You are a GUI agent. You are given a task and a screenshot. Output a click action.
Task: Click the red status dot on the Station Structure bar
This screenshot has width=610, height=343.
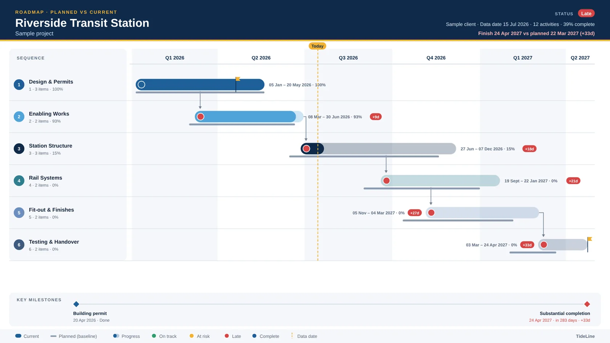pos(307,149)
